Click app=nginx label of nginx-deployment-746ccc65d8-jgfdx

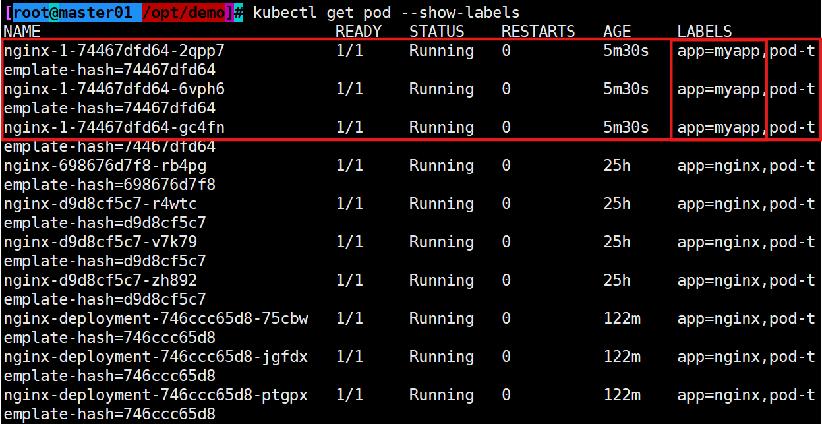coord(719,357)
